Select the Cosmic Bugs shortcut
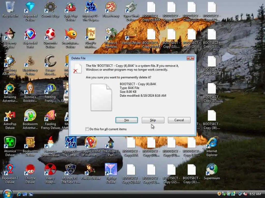 point(50,10)
